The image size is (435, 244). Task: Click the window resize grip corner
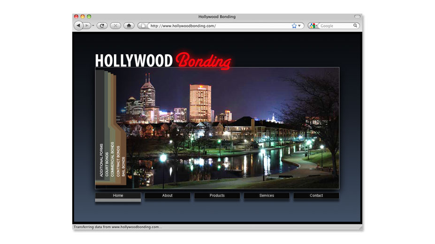pos(361,228)
